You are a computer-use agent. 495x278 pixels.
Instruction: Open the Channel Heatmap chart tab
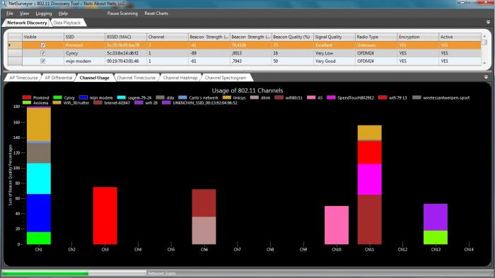pos(180,78)
